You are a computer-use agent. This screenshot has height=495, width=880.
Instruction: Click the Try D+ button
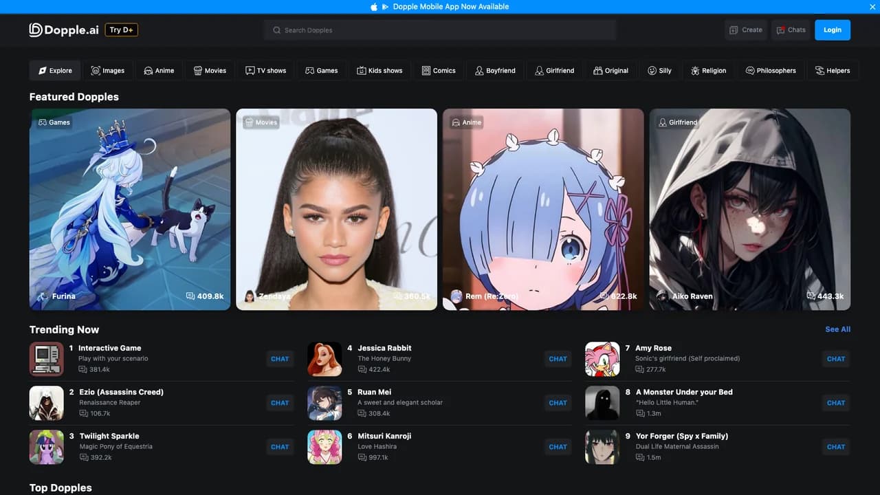pyautogui.click(x=122, y=30)
